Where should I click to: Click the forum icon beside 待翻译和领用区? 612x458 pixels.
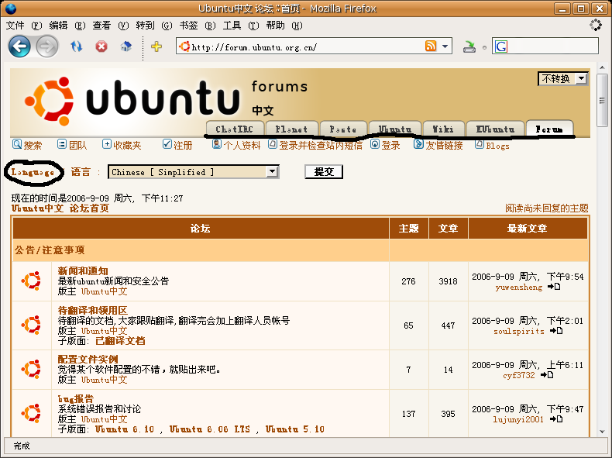point(31,325)
